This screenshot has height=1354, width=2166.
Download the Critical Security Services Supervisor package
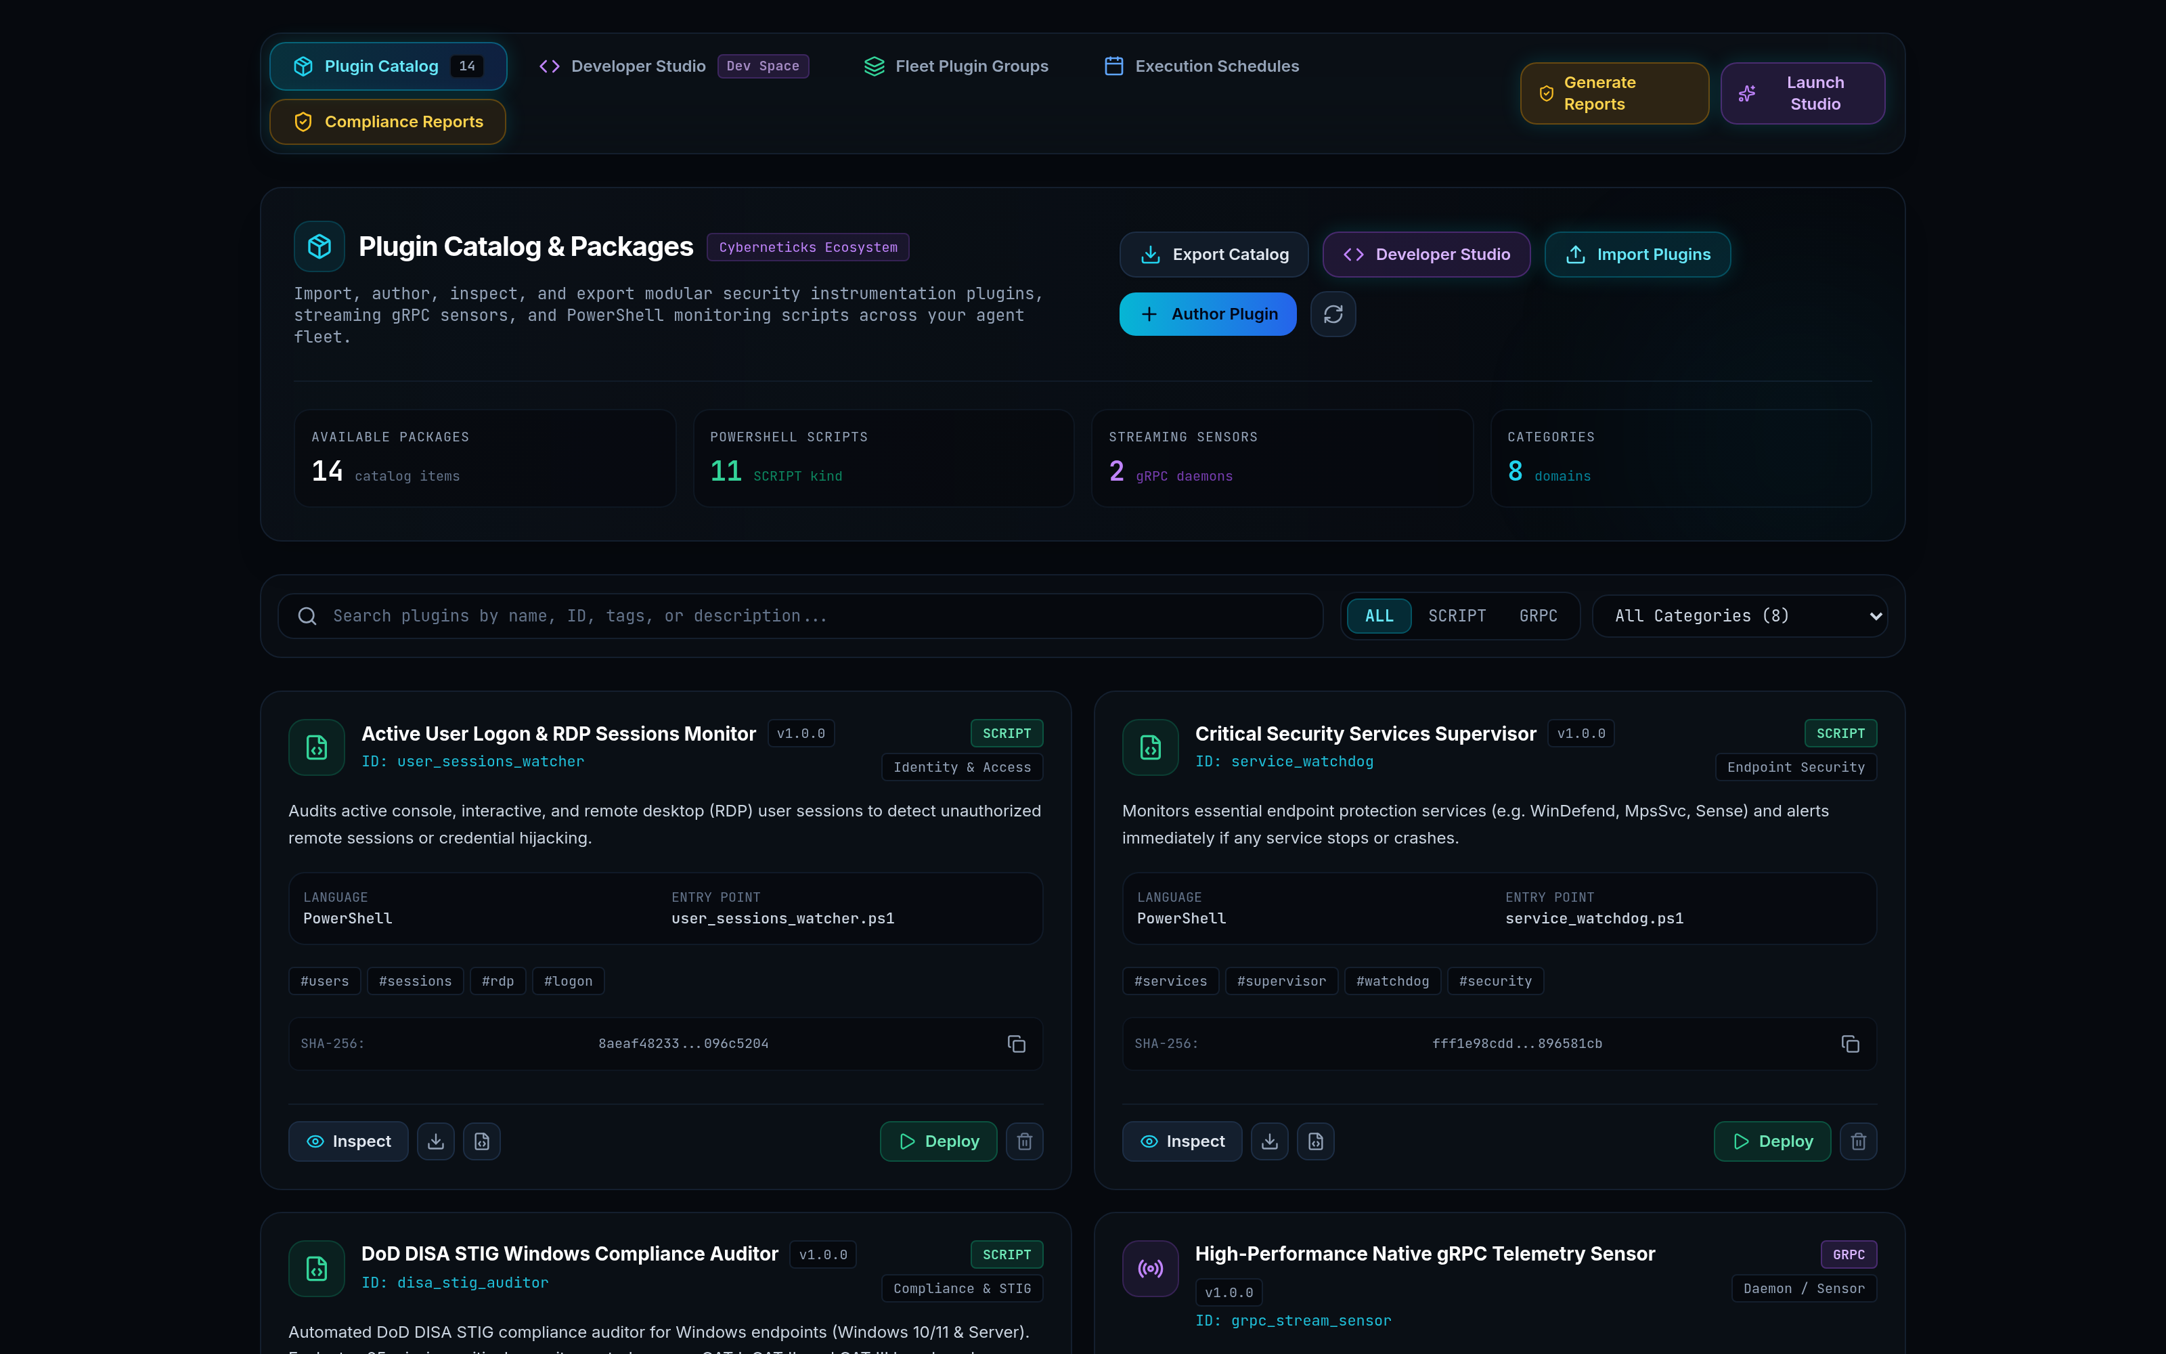pyautogui.click(x=1269, y=1142)
